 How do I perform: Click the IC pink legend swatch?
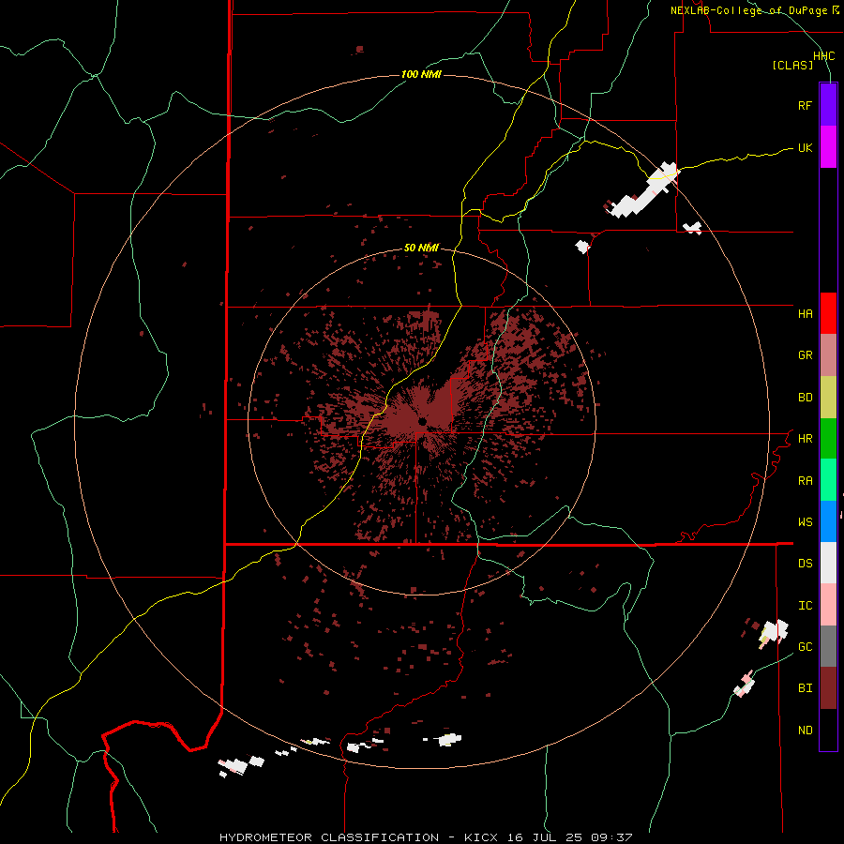pos(828,605)
